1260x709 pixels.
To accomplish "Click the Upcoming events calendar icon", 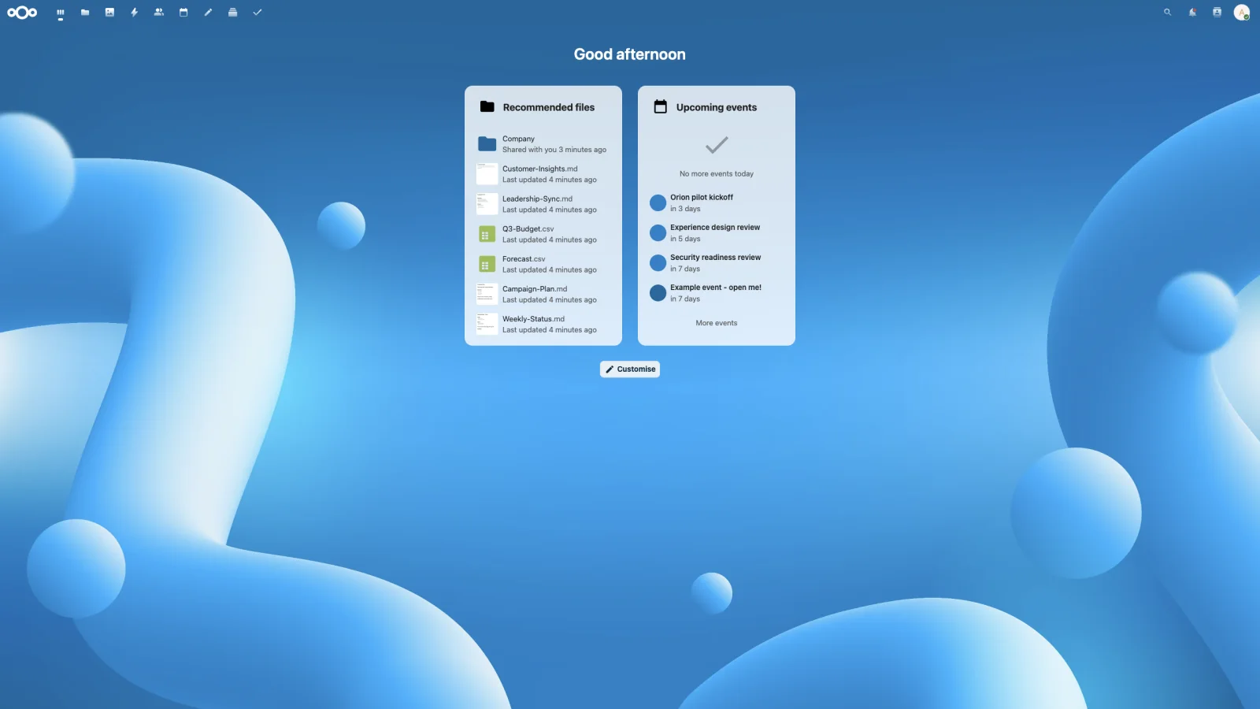I will click(661, 106).
